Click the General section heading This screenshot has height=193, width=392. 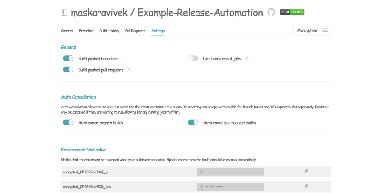pos(69,47)
